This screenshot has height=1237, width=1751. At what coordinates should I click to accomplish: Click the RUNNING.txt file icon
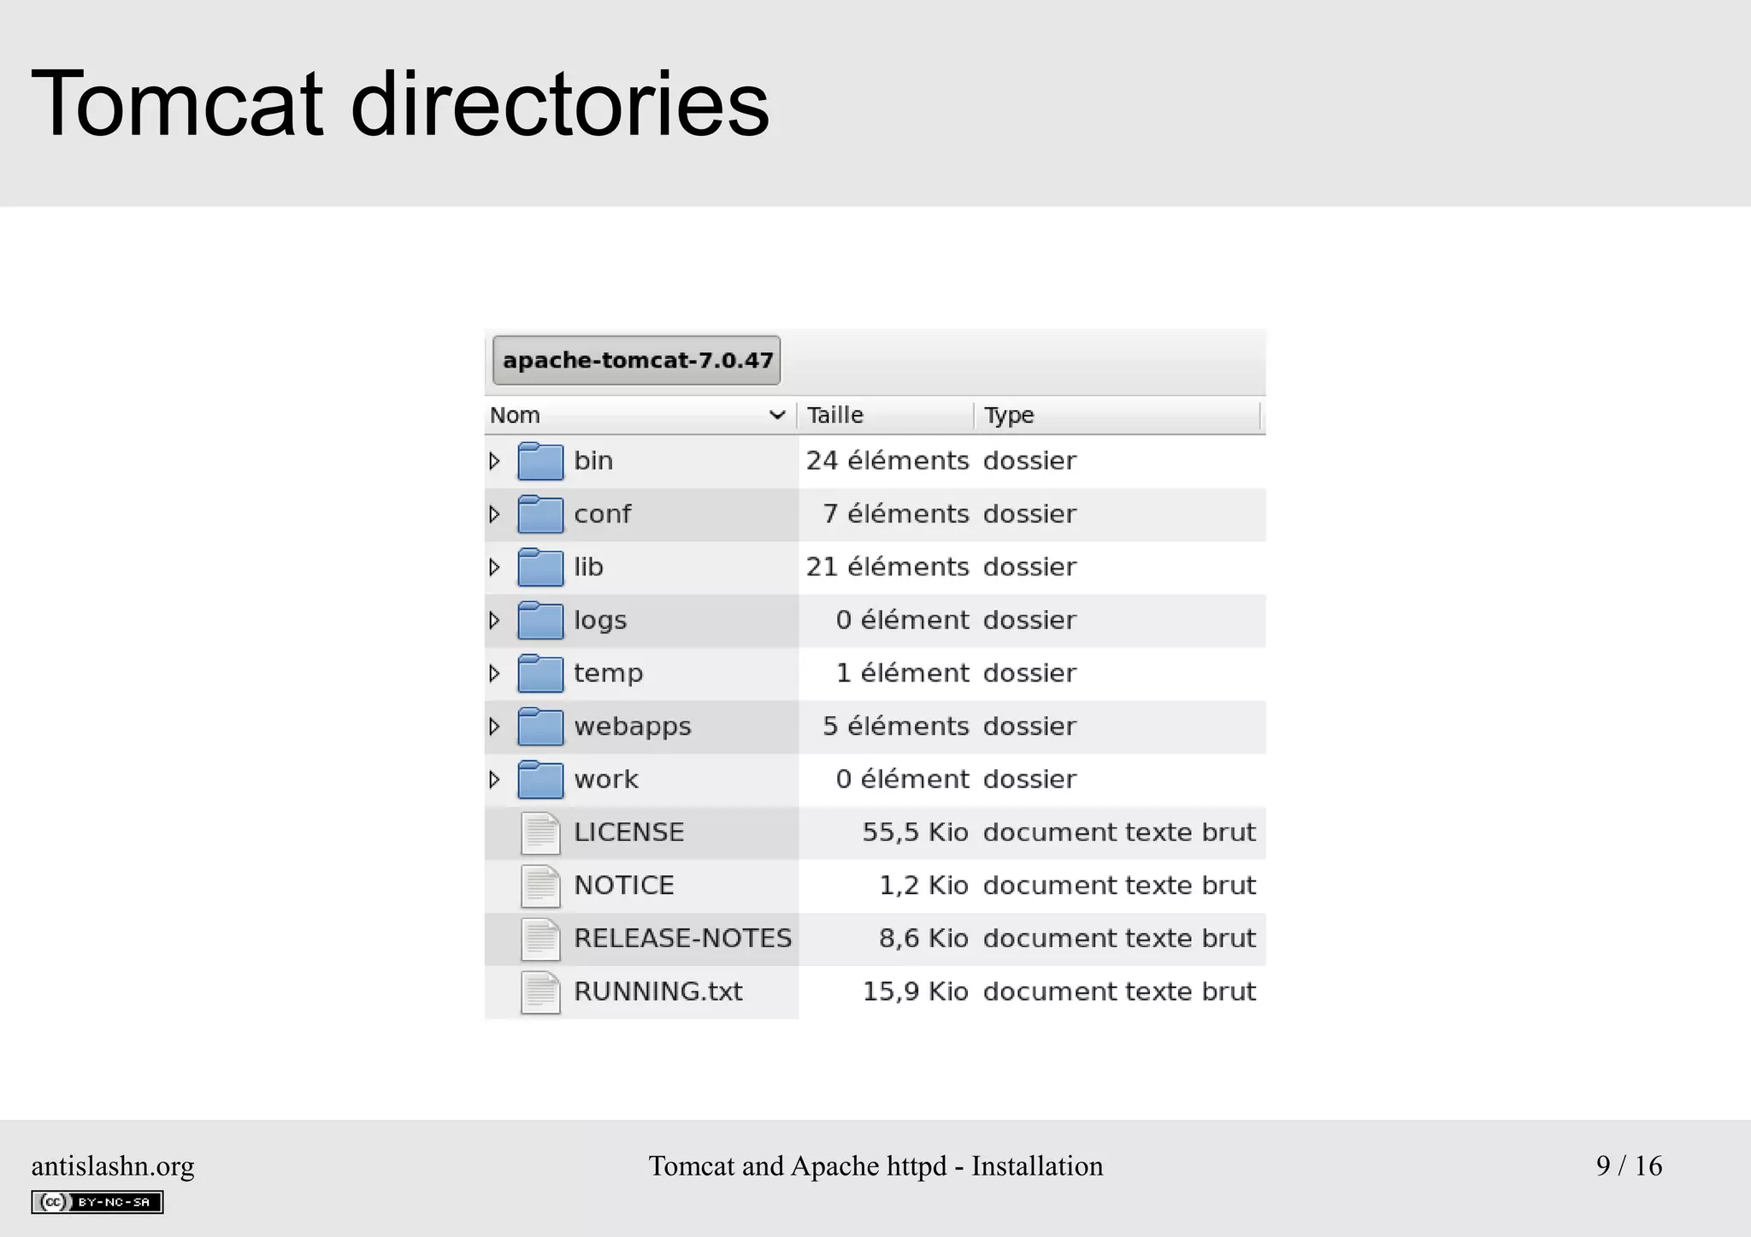(540, 993)
